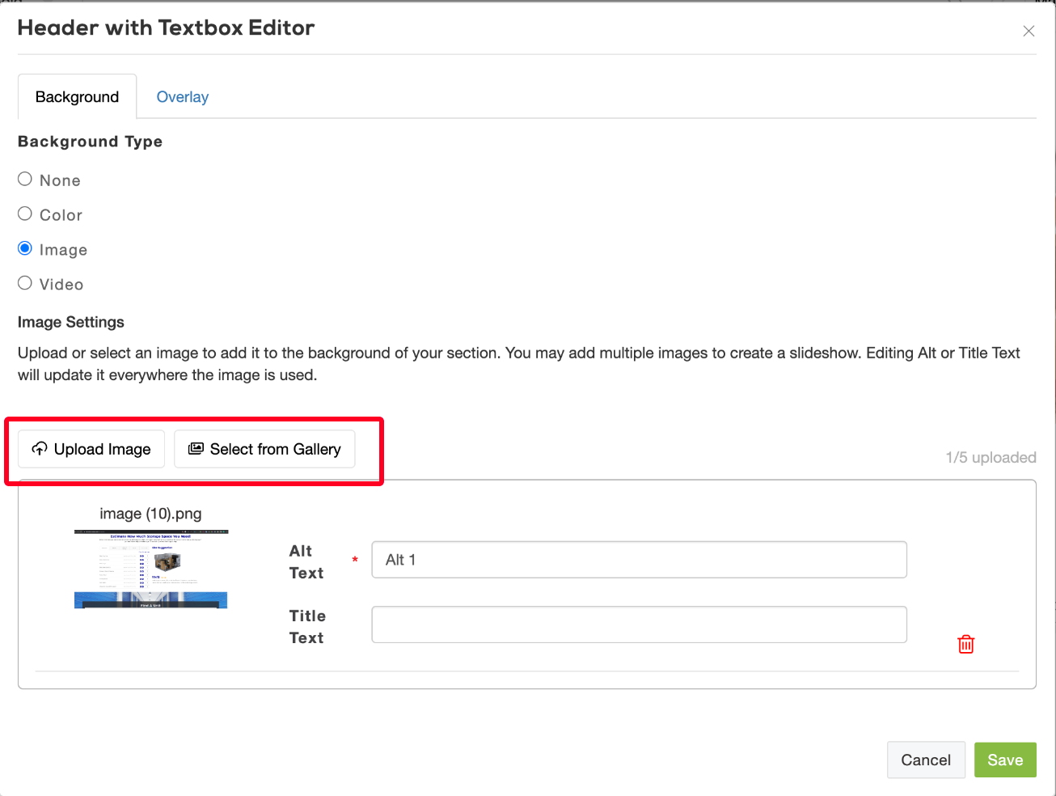Switch to the Overlay tab
The width and height of the screenshot is (1056, 796).
pyautogui.click(x=182, y=97)
